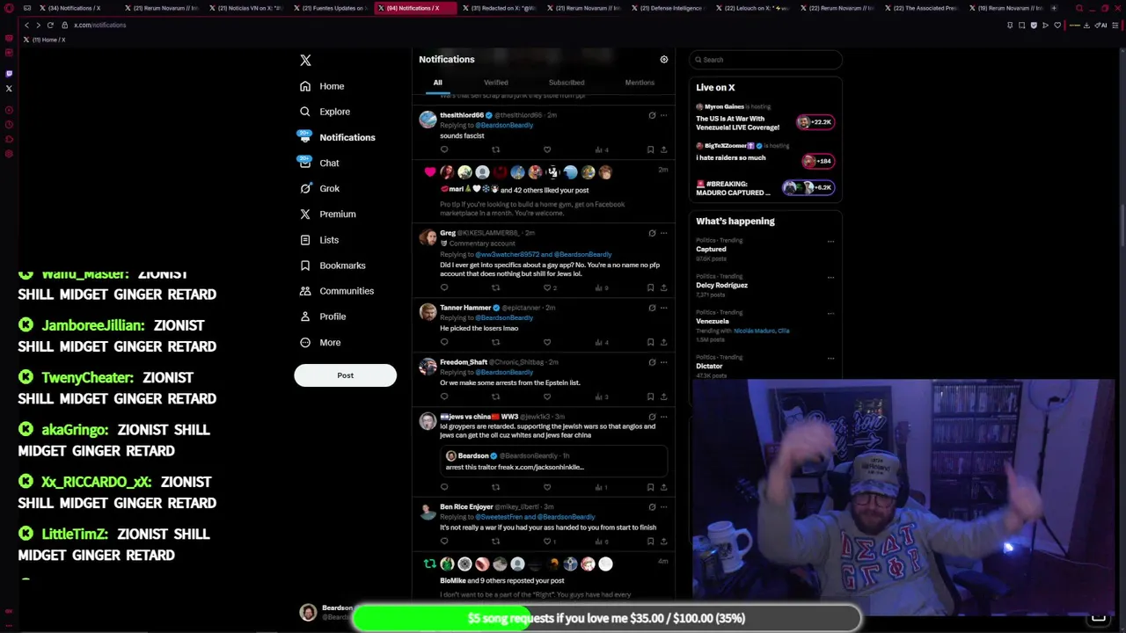Viewport: 1126px width, 633px height.
Task: Like thesithlord66's post
Action: point(547,149)
